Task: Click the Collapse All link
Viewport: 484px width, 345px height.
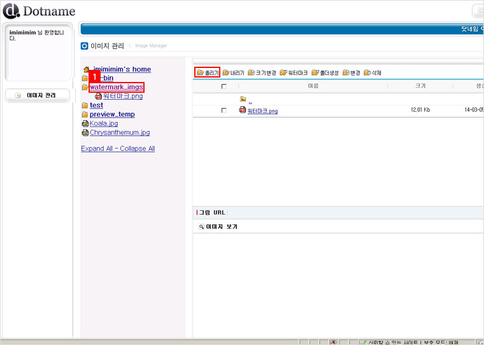Action: tap(137, 149)
